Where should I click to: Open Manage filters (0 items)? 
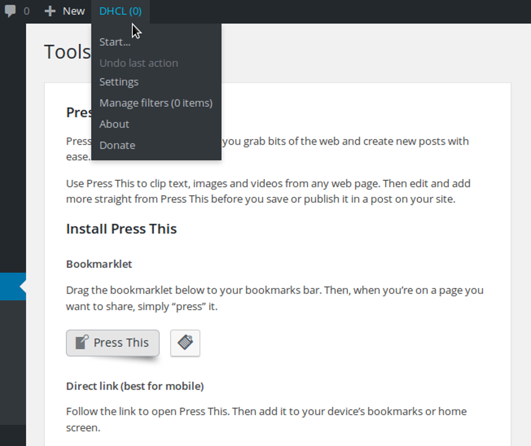155,103
